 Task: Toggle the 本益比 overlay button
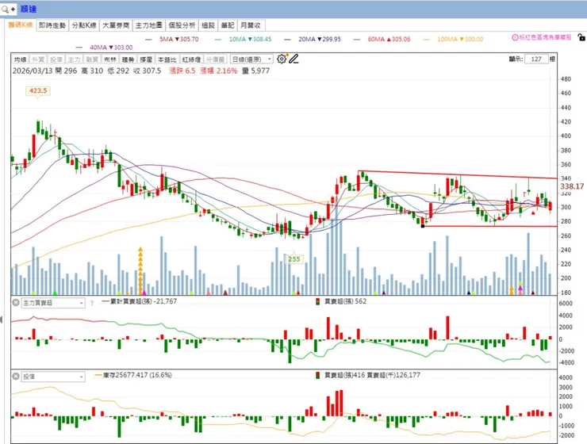(167, 59)
